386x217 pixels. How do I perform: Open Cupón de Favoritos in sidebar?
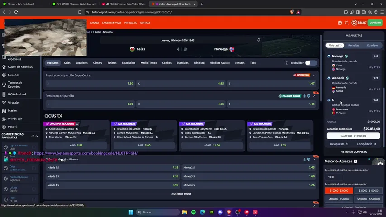coord(20,66)
